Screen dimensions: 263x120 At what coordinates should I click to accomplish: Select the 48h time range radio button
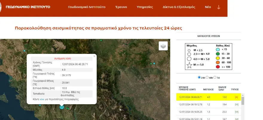click(207, 77)
